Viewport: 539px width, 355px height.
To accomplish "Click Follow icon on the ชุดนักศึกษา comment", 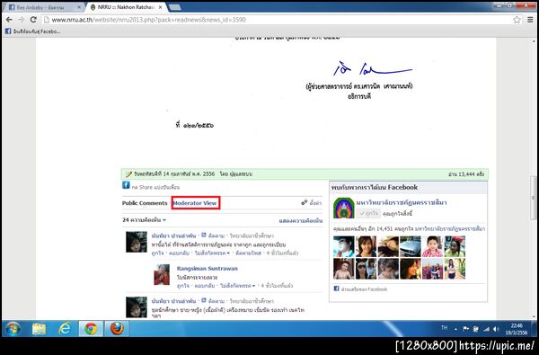I will [x=204, y=300].
